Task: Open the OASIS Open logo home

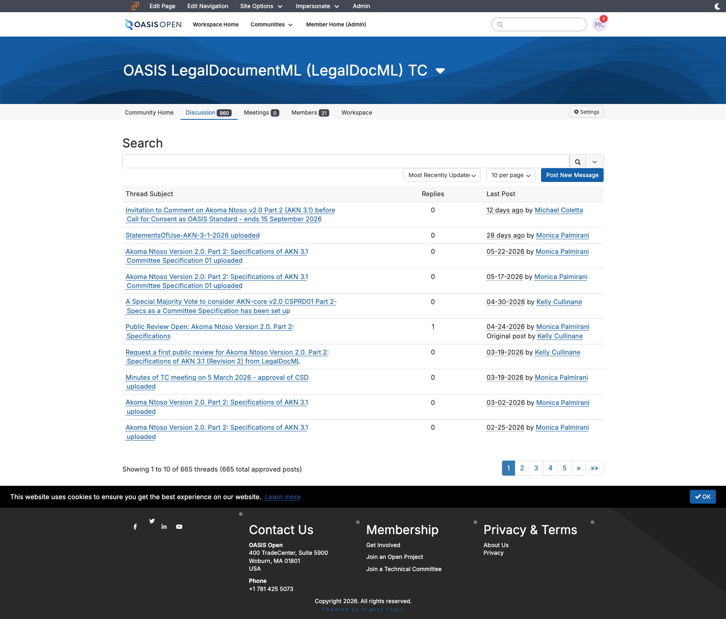Action: point(153,24)
